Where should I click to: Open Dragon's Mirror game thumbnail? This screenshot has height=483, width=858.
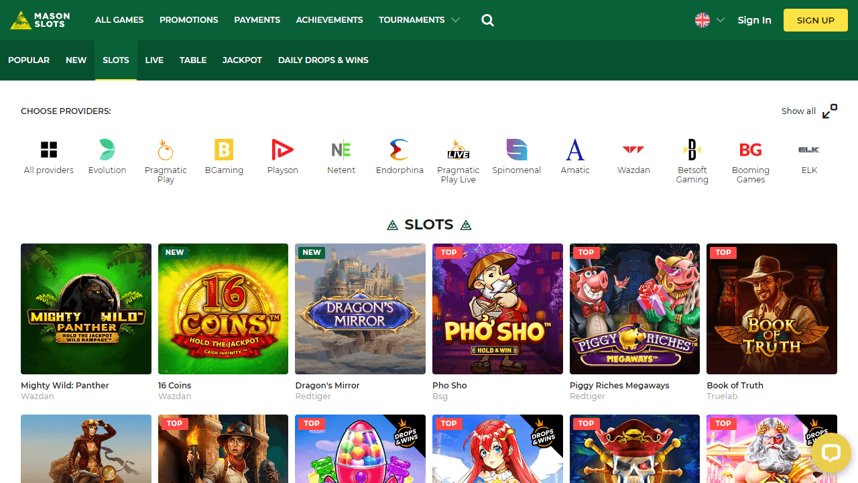360,309
